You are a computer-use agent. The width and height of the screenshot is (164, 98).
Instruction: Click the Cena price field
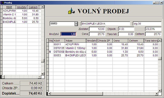coord(97,34)
